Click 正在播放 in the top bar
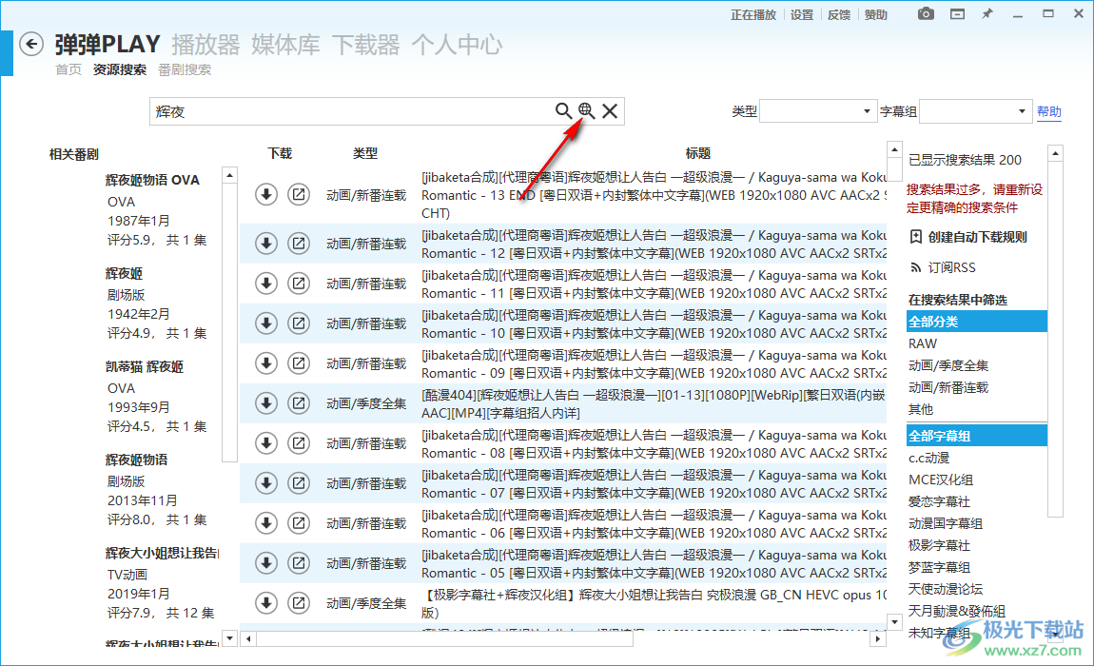This screenshot has height=666, width=1094. point(753,14)
